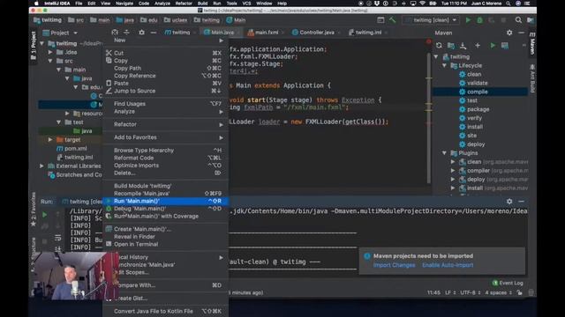565x317 pixels.
Task: Choose Run 'Main.main()' menu entry
Action: (x=166, y=202)
